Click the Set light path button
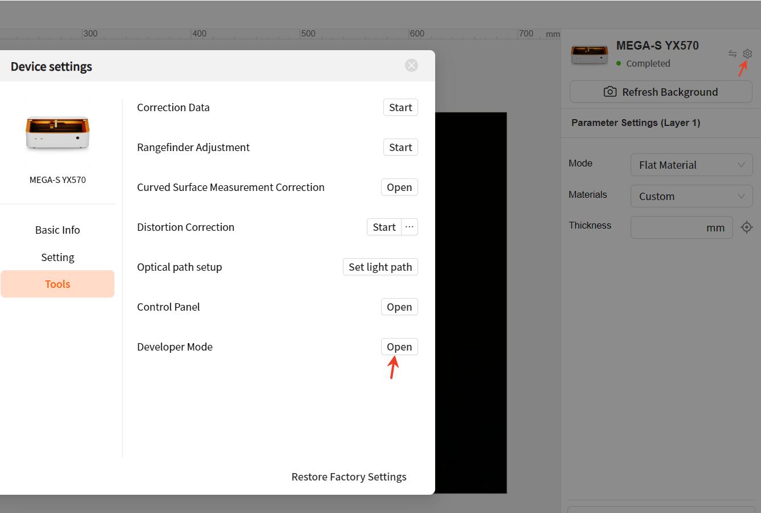This screenshot has height=513, width=761. point(380,267)
